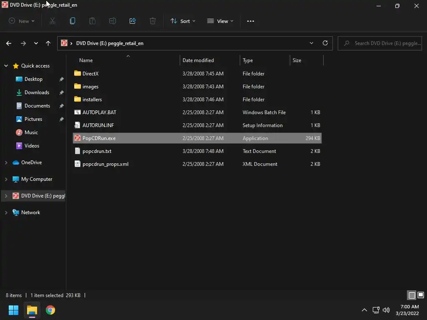This screenshot has height=320, width=427.
Task: Expand the Network tree node
Action: 6,212
